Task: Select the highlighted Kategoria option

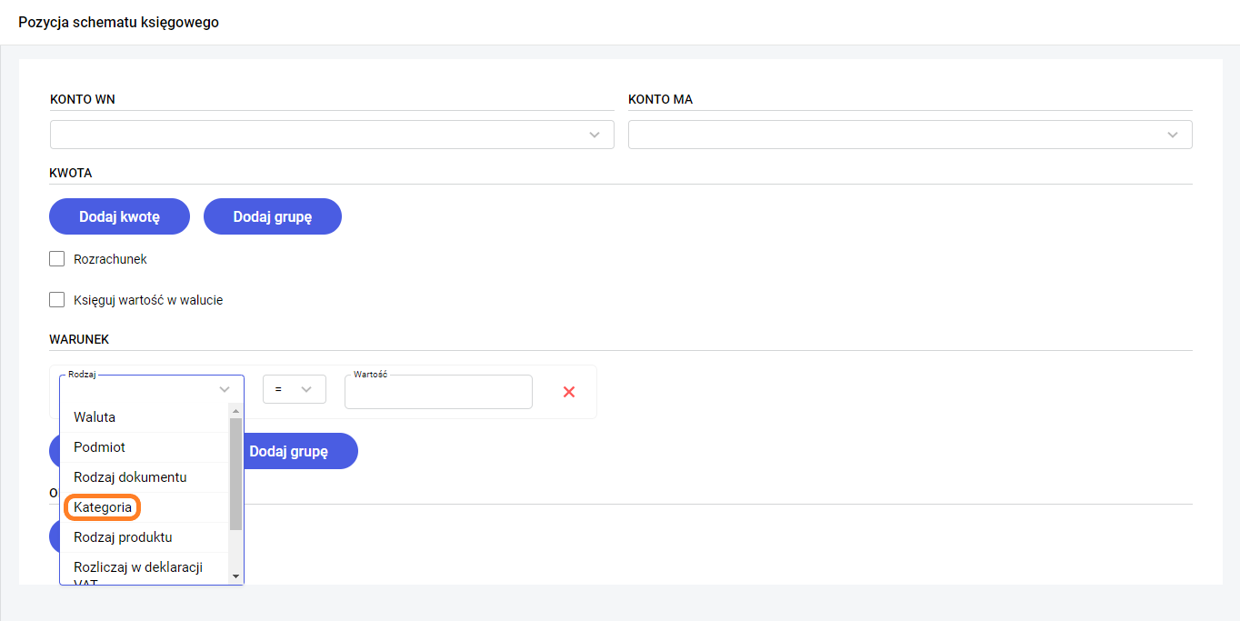Action: click(x=103, y=507)
